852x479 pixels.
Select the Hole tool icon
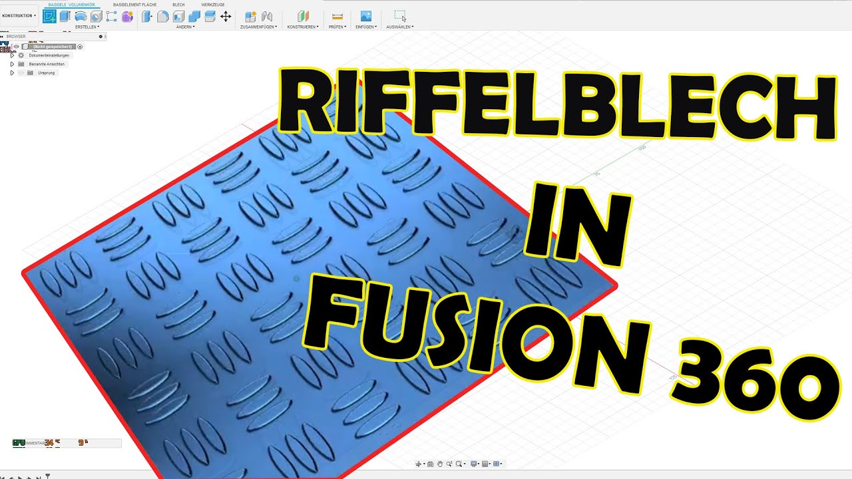96,16
